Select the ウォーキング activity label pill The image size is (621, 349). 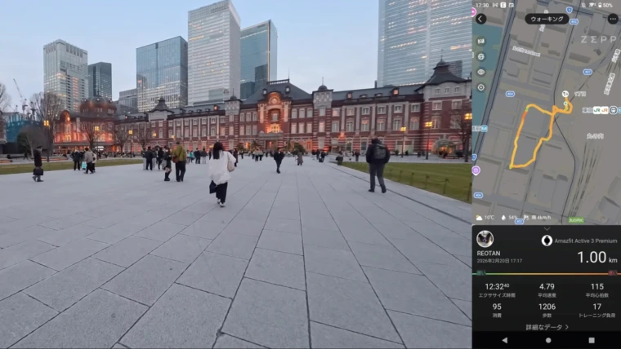pyautogui.click(x=547, y=19)
